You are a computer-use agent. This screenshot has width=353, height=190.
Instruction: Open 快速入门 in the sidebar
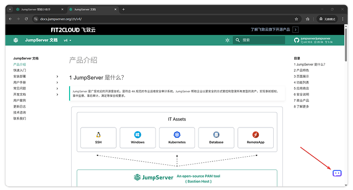coord(19,70)
